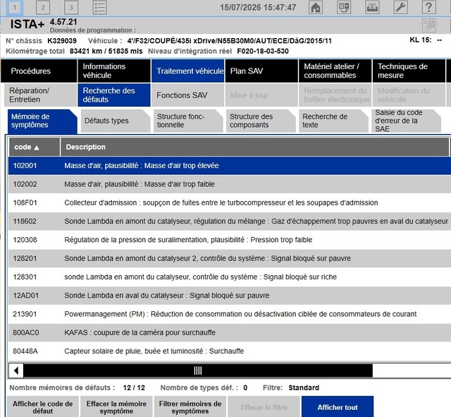Image resolution: width=451 pixels, height=417 pixels.
Task: Select fault row 118602 Sonde Lambda
Action: tap(230, 221)
